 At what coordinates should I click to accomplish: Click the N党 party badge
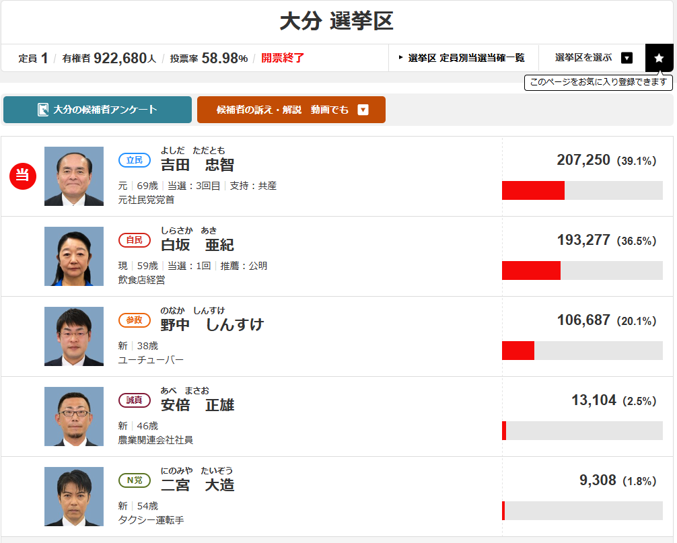coord(135,480)
